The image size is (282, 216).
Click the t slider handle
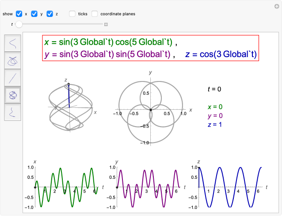coord(19,24)
